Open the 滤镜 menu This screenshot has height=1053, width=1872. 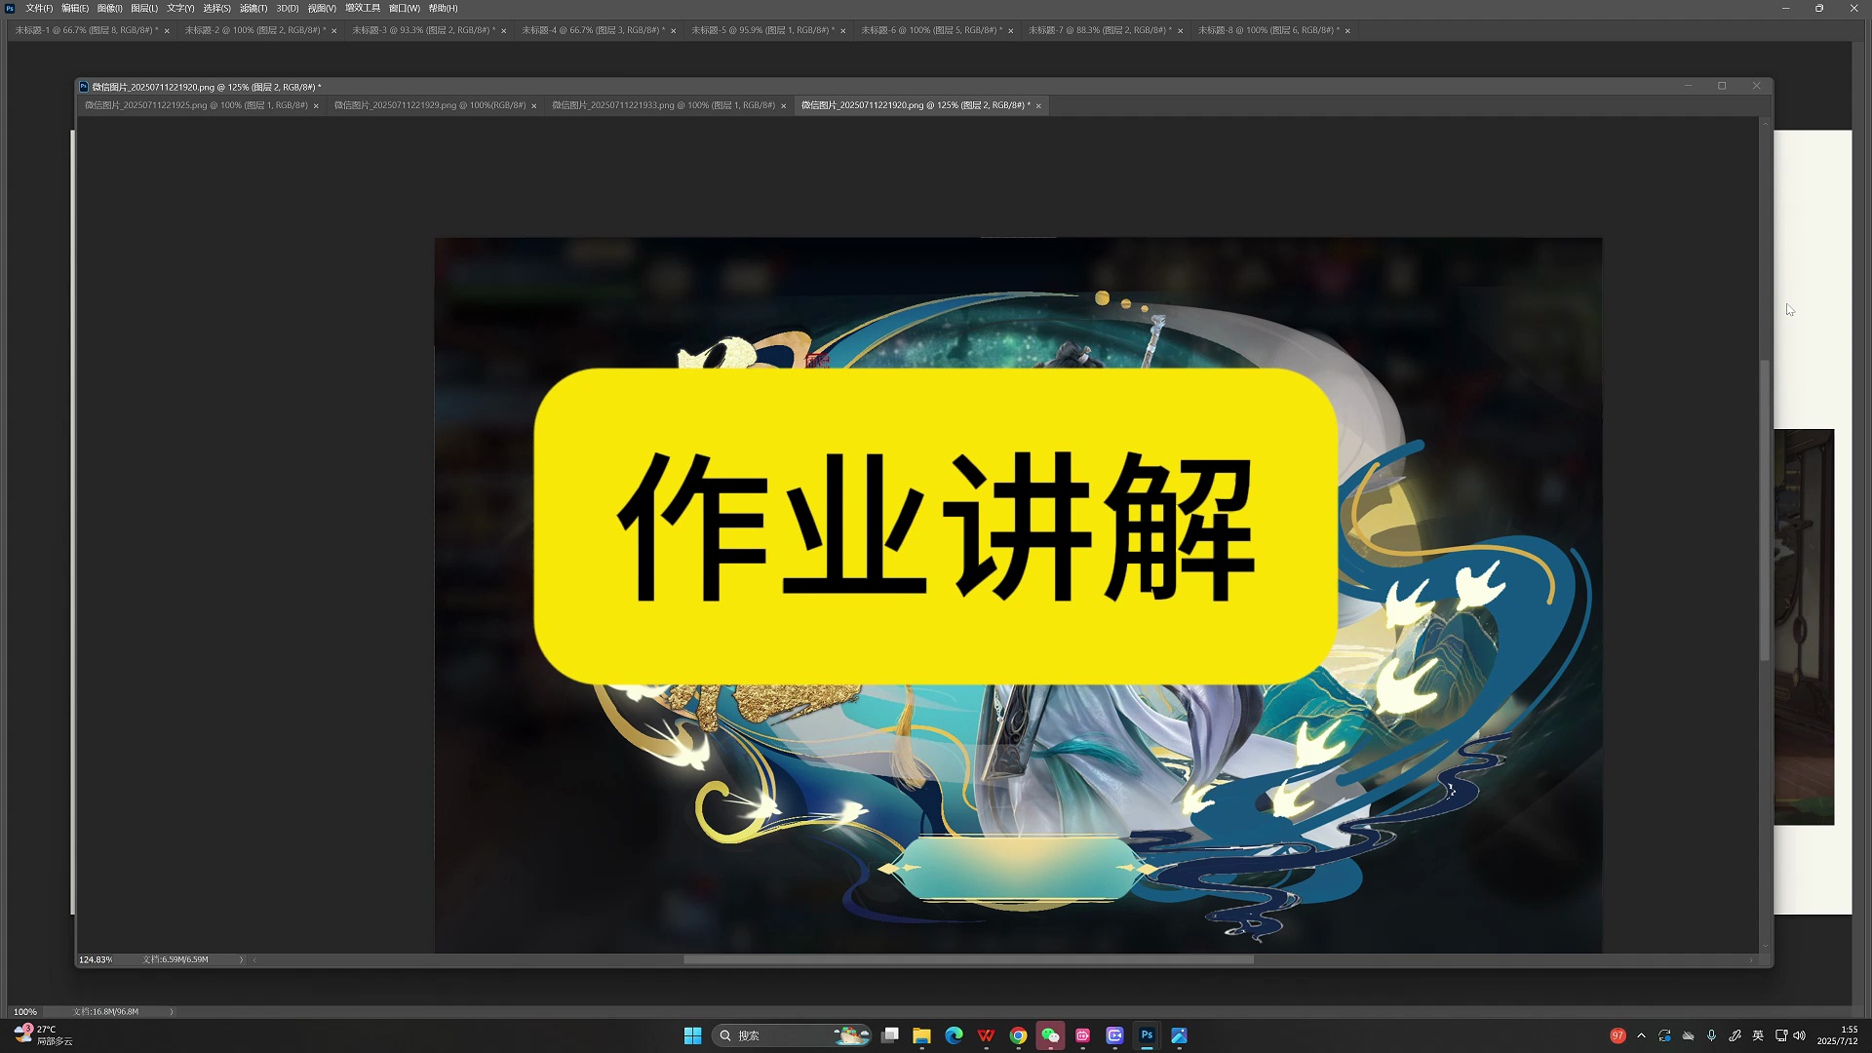point(253,8)
